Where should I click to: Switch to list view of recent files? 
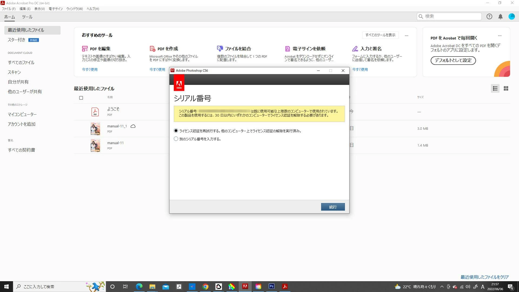tap(495, 88)
